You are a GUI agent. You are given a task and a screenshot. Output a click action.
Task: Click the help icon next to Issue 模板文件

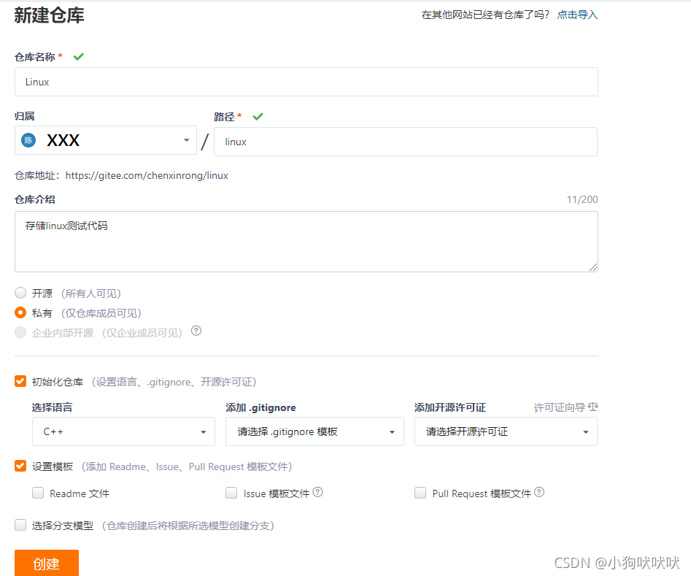[x=317, y=492]
